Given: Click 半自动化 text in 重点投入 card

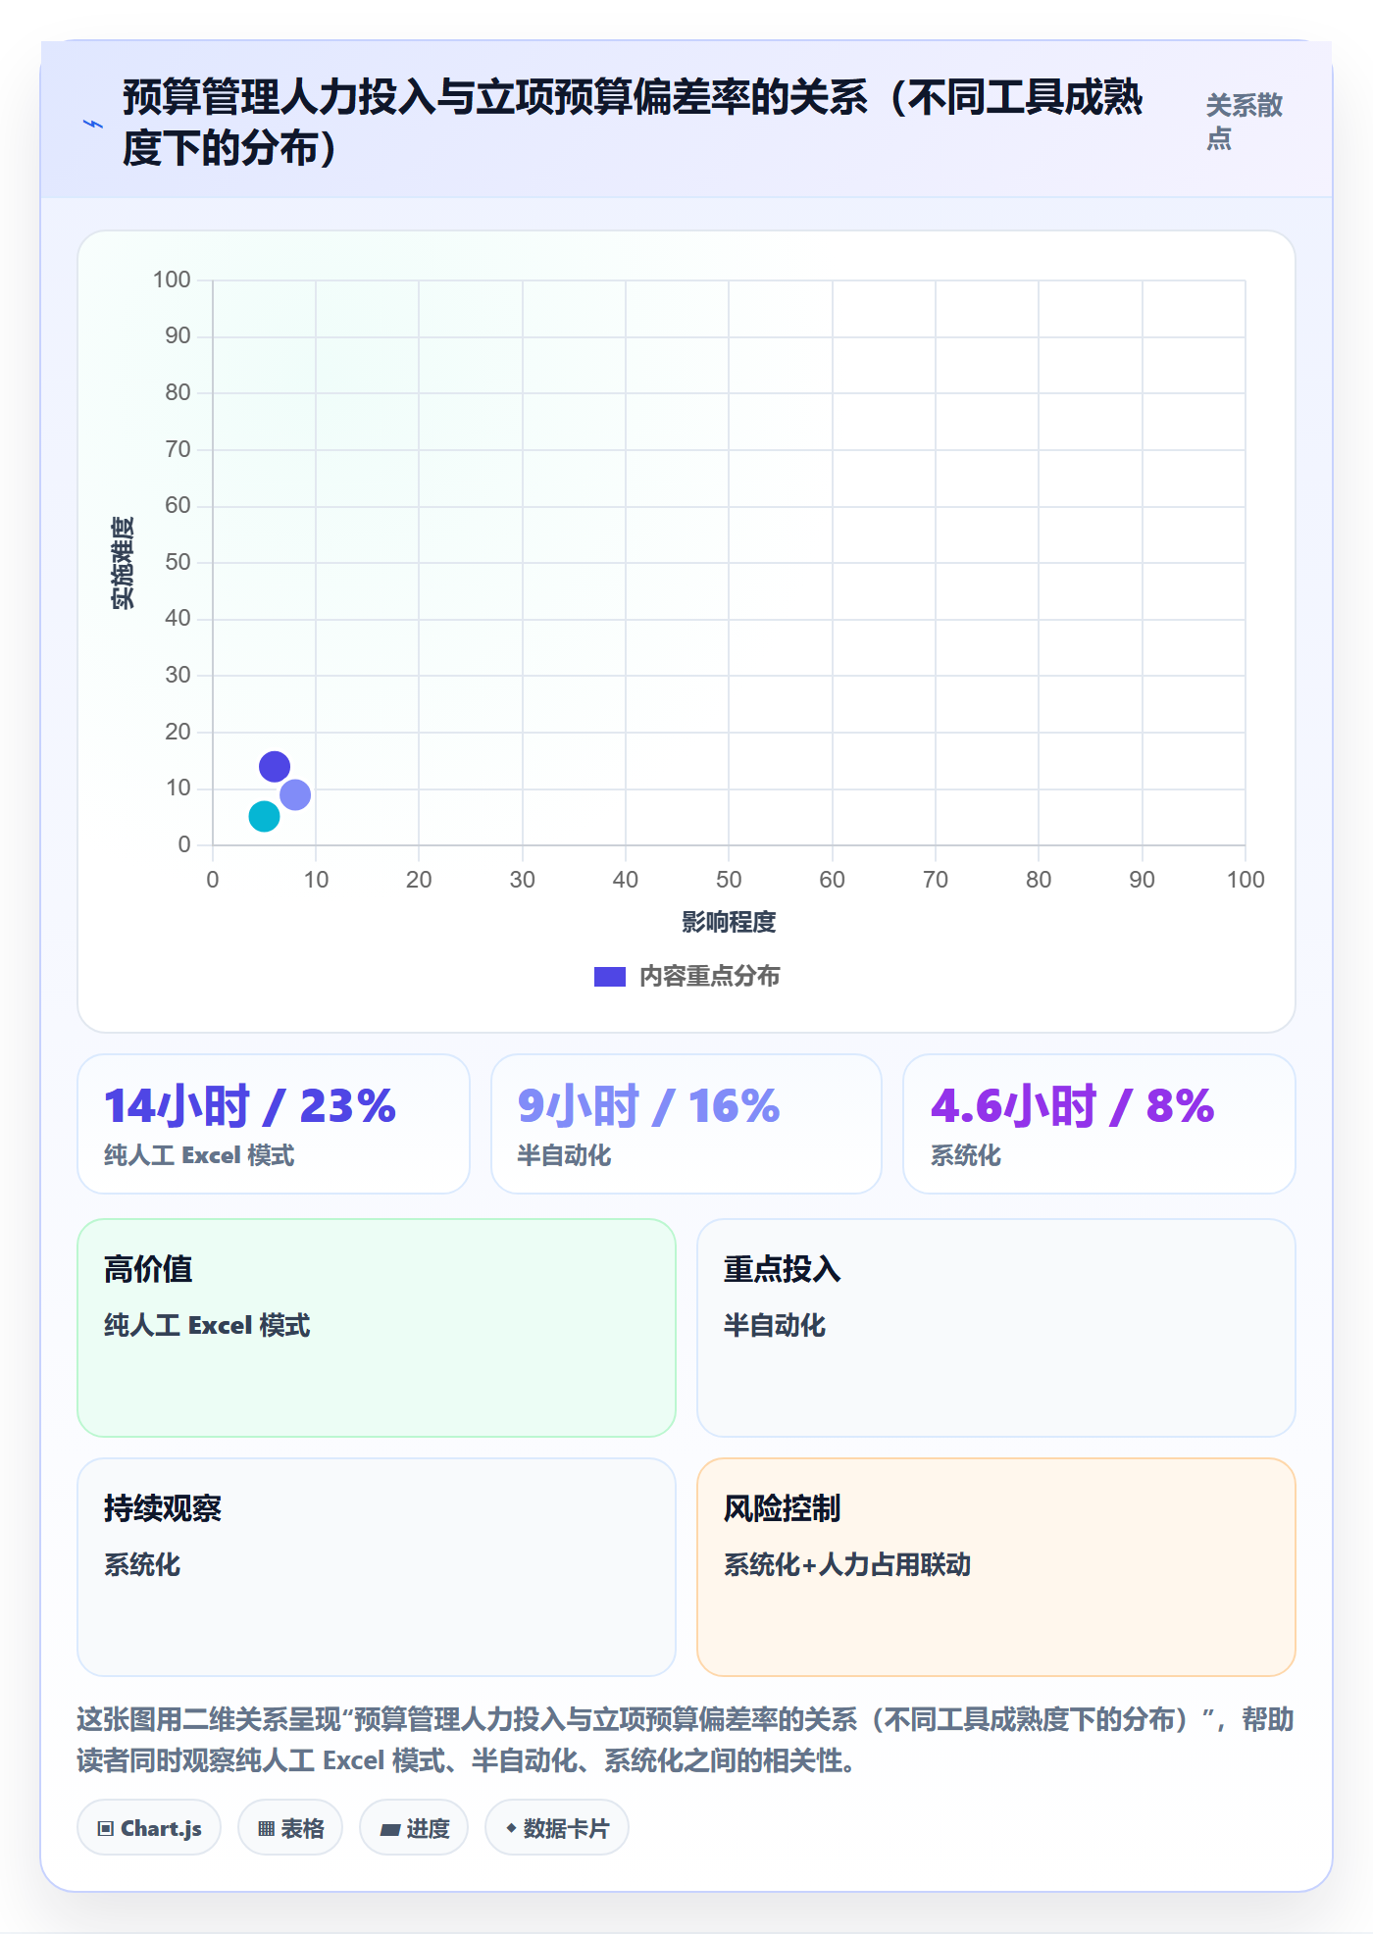Looking at the screenshot, I should click(x=775, y=1325).
